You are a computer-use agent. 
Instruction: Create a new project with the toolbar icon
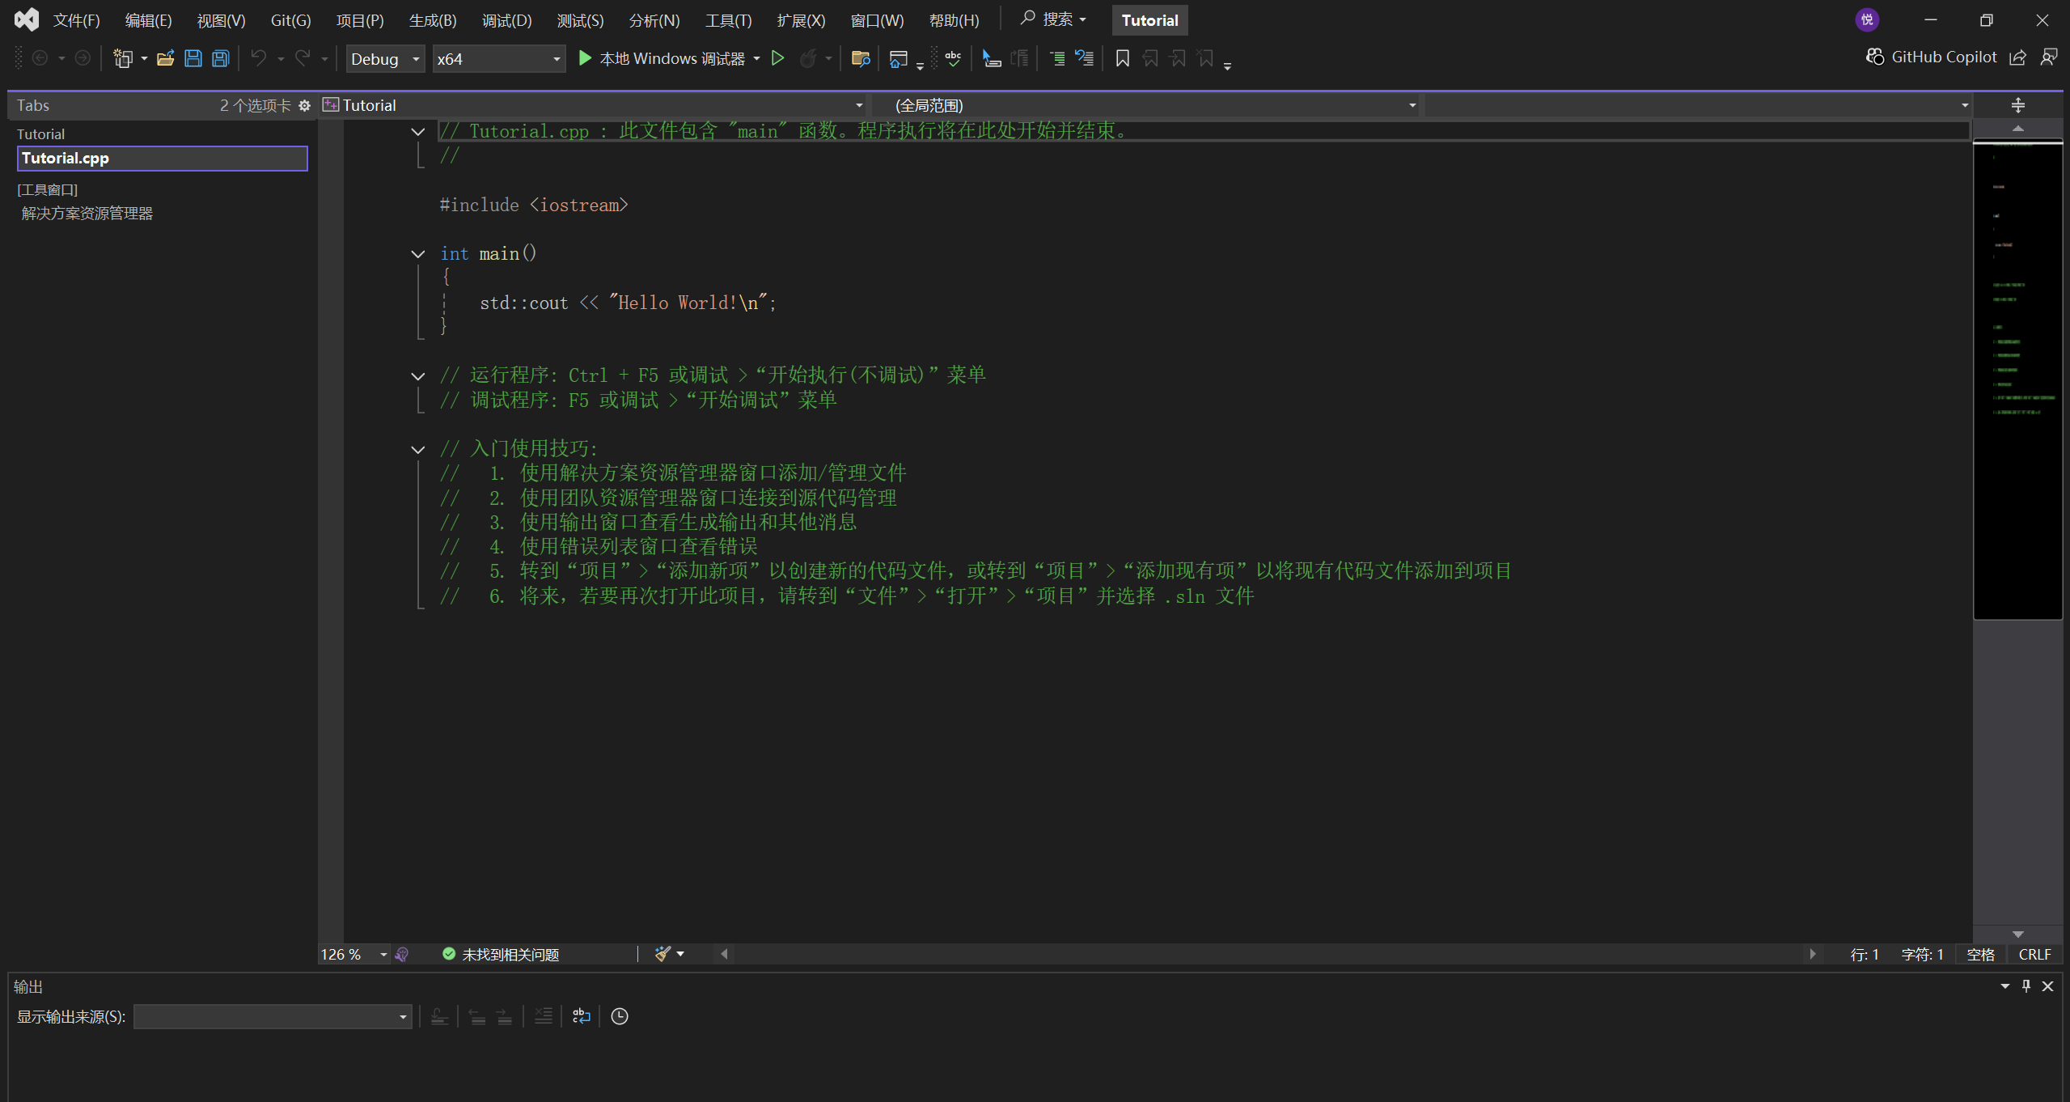(123, 58)
